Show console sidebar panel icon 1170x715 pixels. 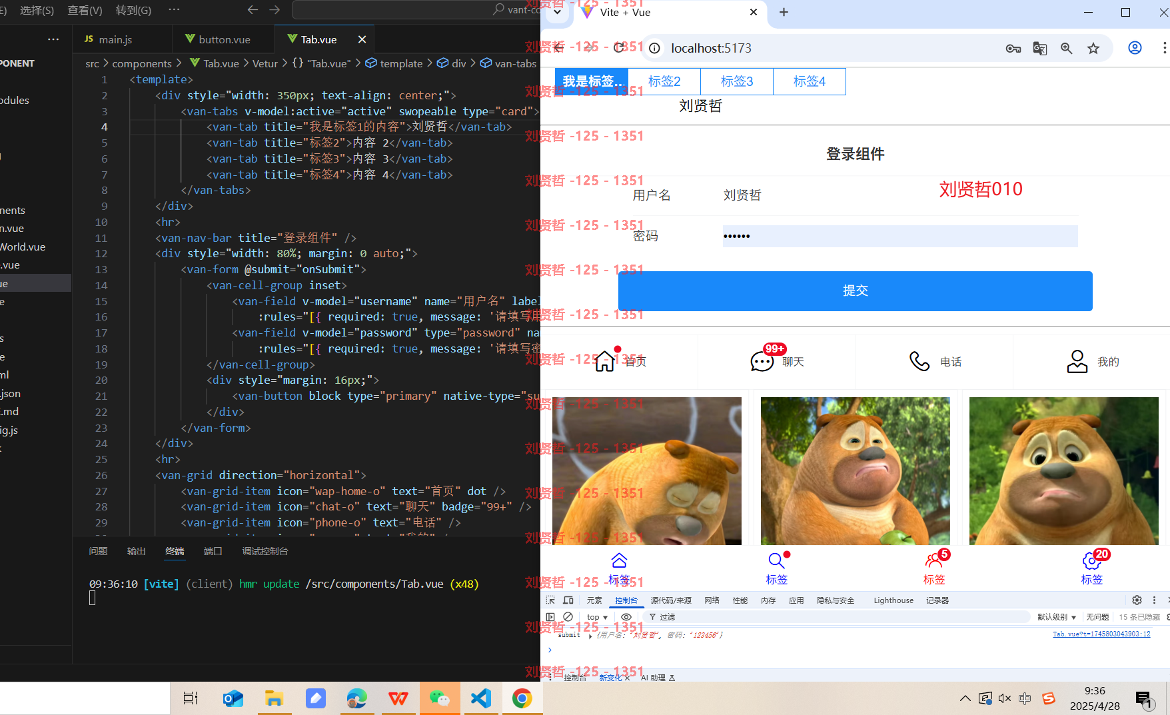550,617
